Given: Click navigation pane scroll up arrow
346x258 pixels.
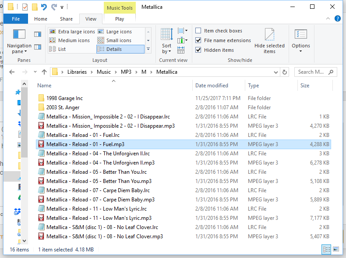Looking at the screenshot, I should (x=24, y=84).
